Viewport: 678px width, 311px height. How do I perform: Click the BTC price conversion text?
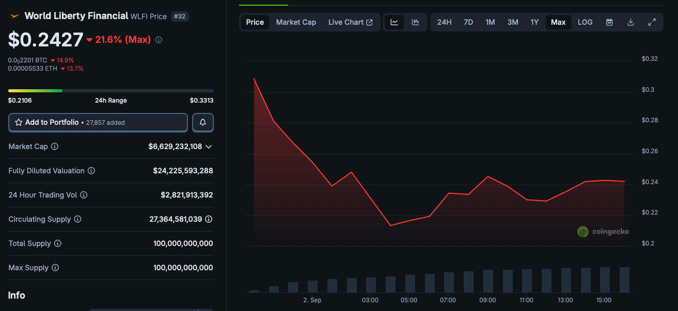(x=27, y=60)
